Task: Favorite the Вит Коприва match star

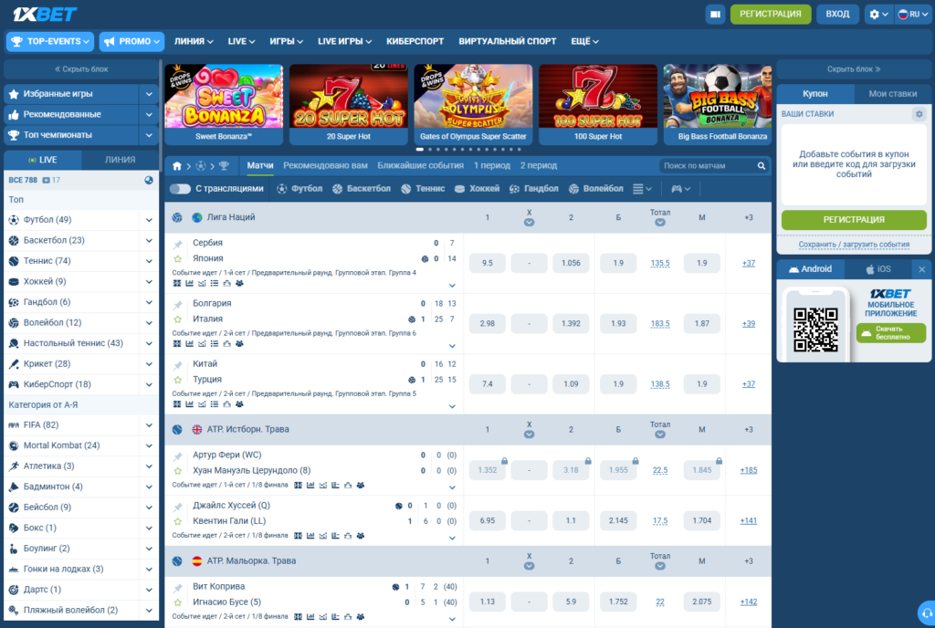Action: pyautogui.click(x=178, y=602)
